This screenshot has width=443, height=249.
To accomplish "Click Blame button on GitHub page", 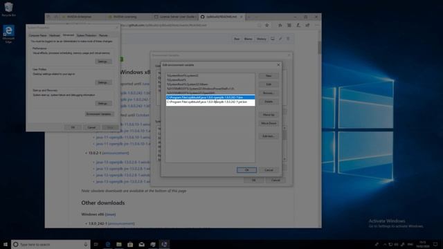I will (248, 39).
